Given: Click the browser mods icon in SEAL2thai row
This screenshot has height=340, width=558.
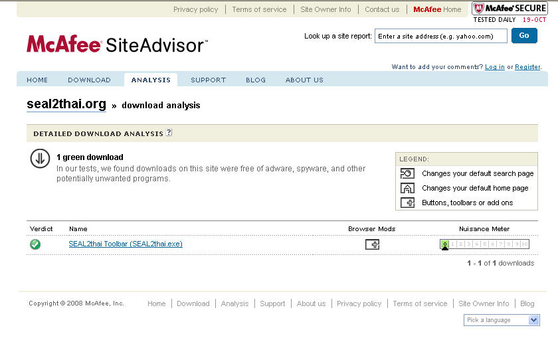Looking at the screenshot, I should (372, 244).
